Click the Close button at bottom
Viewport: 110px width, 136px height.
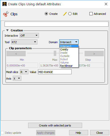pos(99,133)
